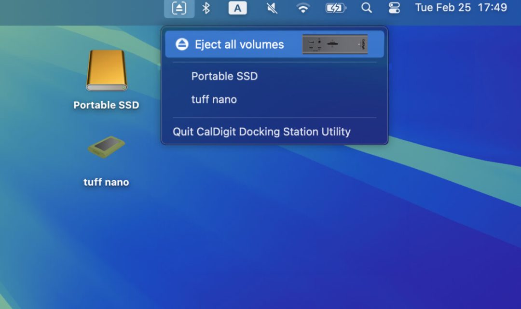Open the CalDigit eject menu bar icon
Image resolution: width=521 pixels, height=309 pixels.
(179, 8)
